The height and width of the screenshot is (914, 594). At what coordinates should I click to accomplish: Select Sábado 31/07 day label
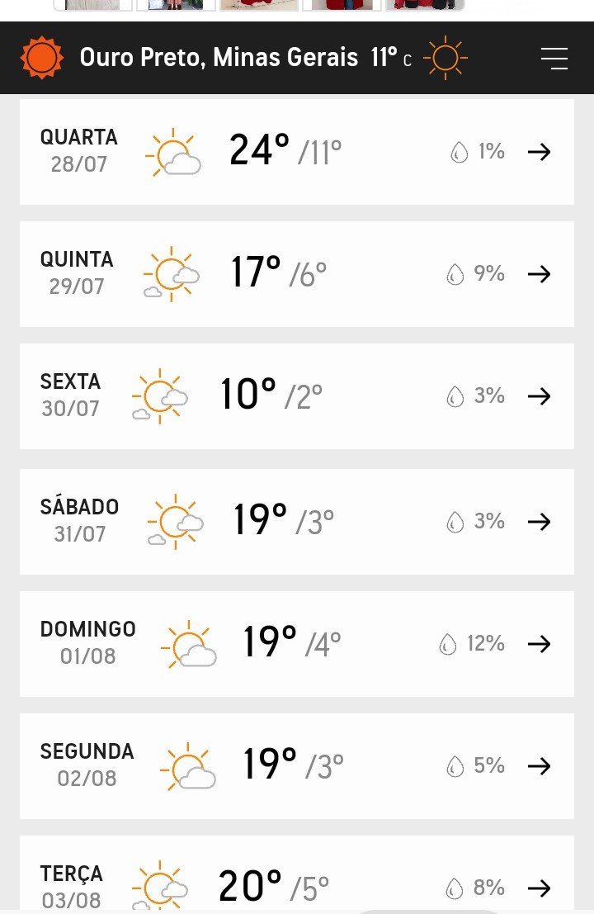79,520
